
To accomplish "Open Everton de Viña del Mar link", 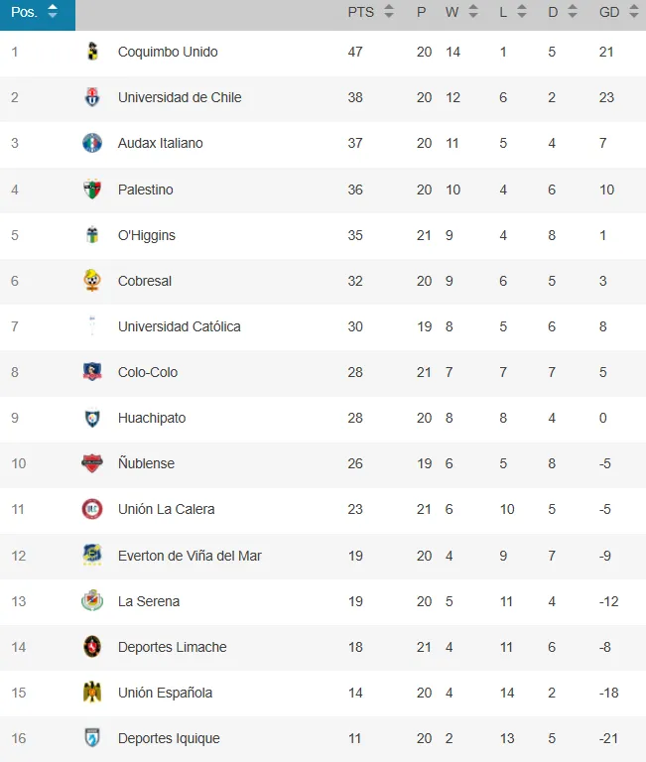I will pos(190,556).
